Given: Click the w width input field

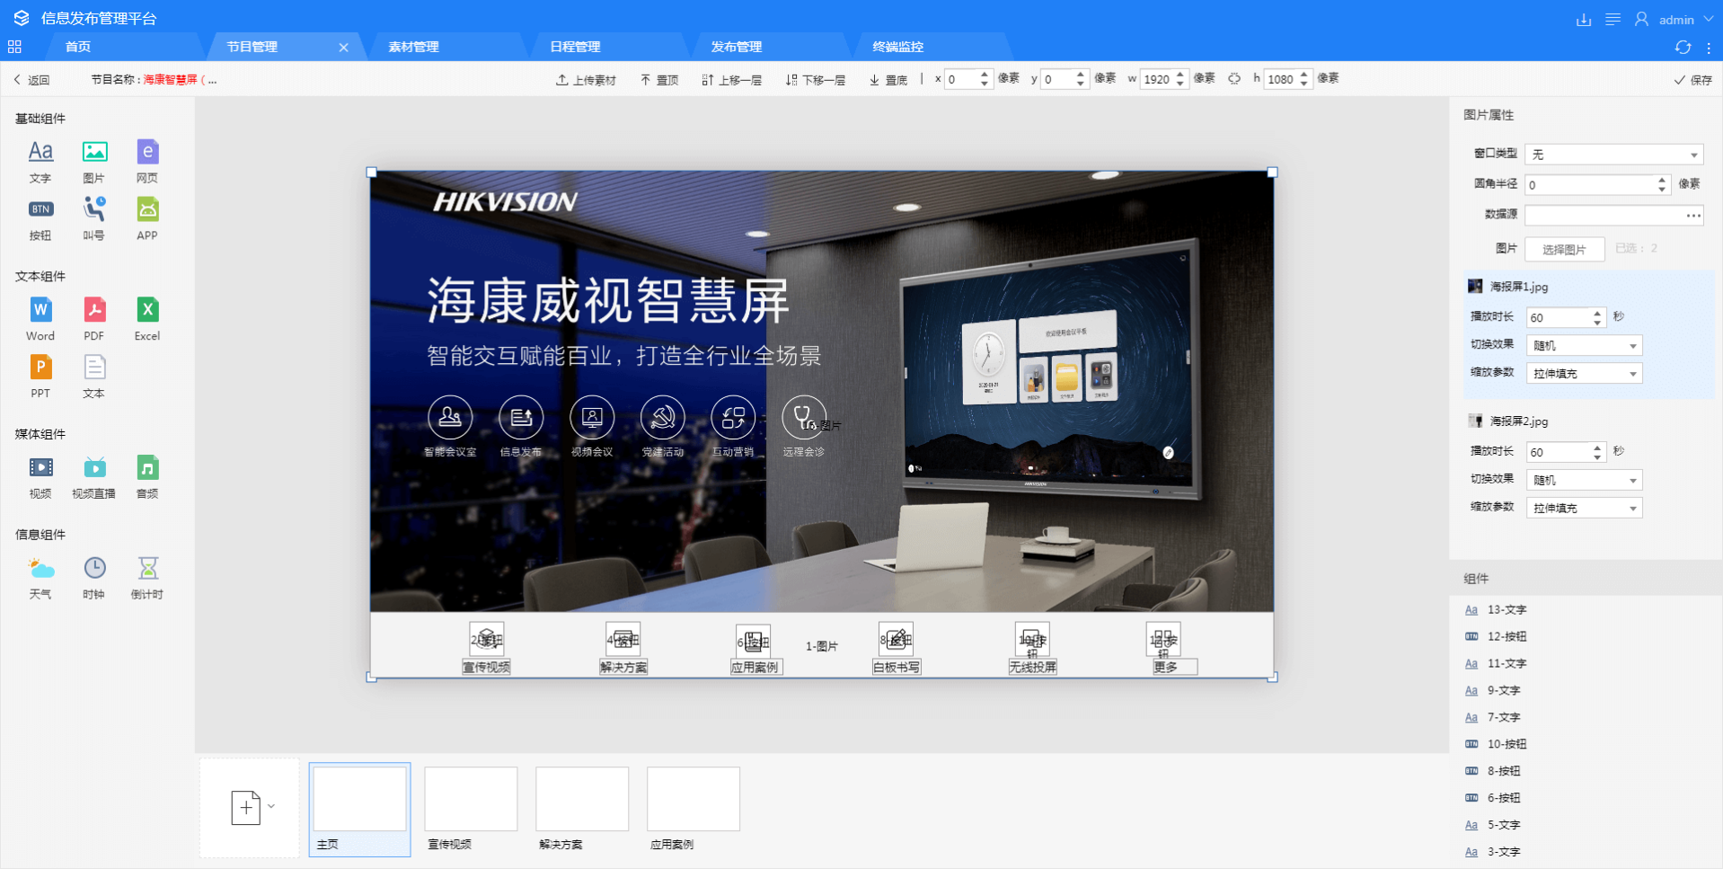Looking at the screenshot, I should (1157, 79).
